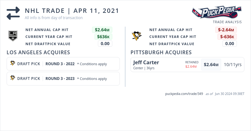Select the Round 3 - 2022 draft pick
Viewport: 251px width, 131px height.
click(x=60, y=64)
